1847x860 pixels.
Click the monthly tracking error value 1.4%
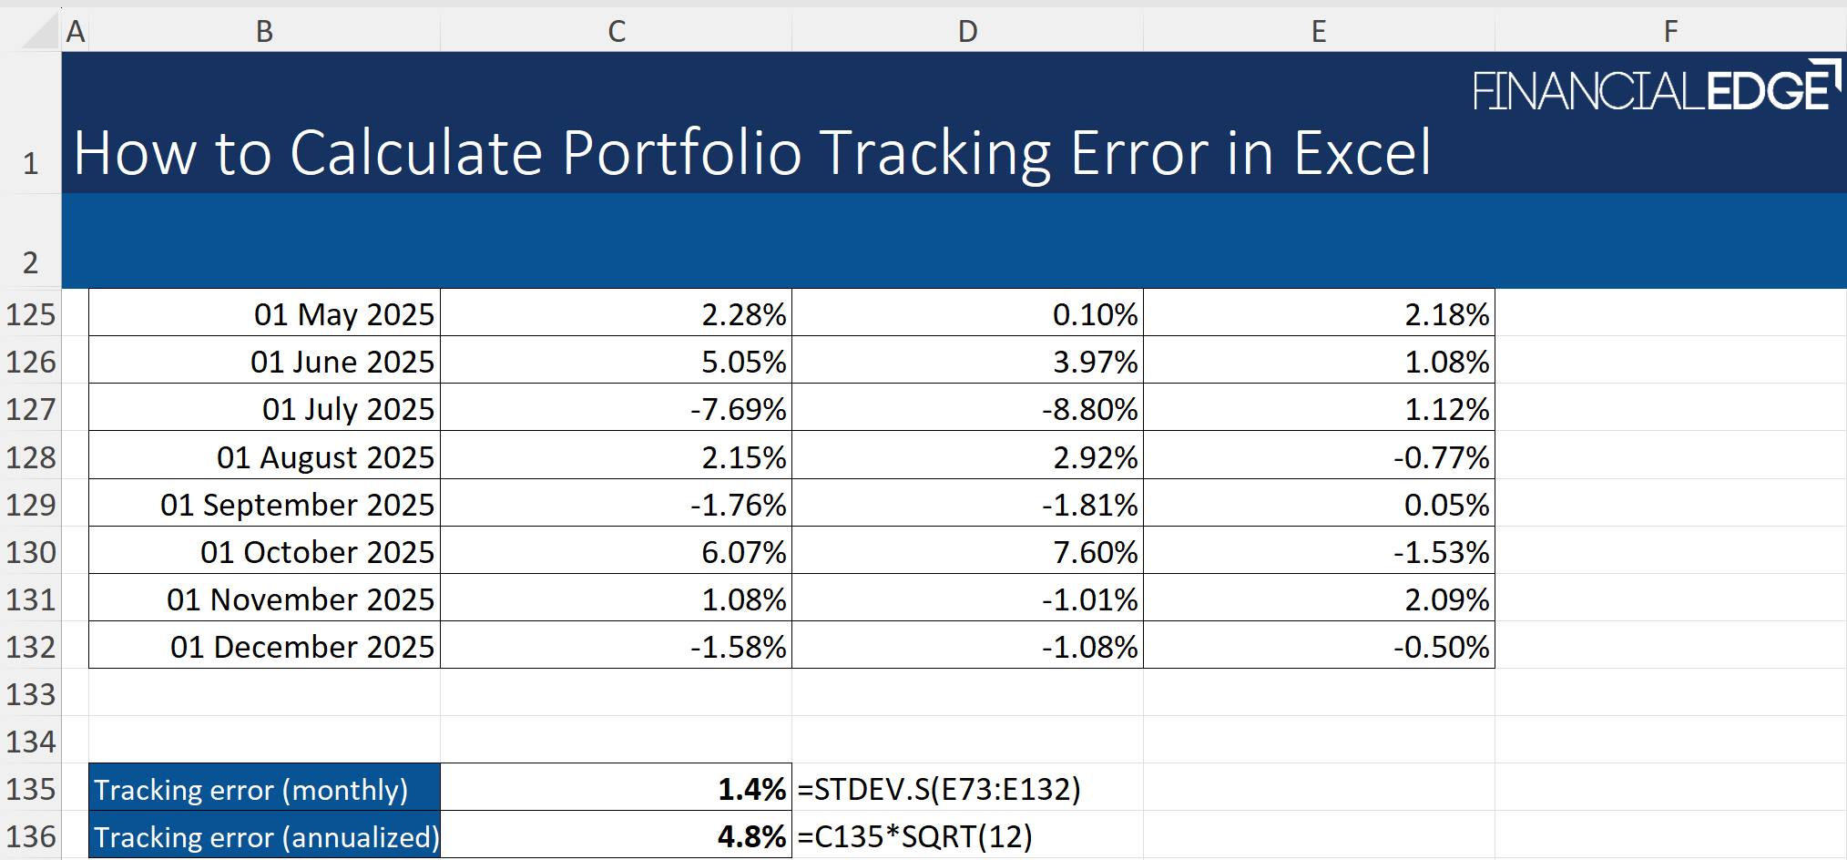coord(617,789)
